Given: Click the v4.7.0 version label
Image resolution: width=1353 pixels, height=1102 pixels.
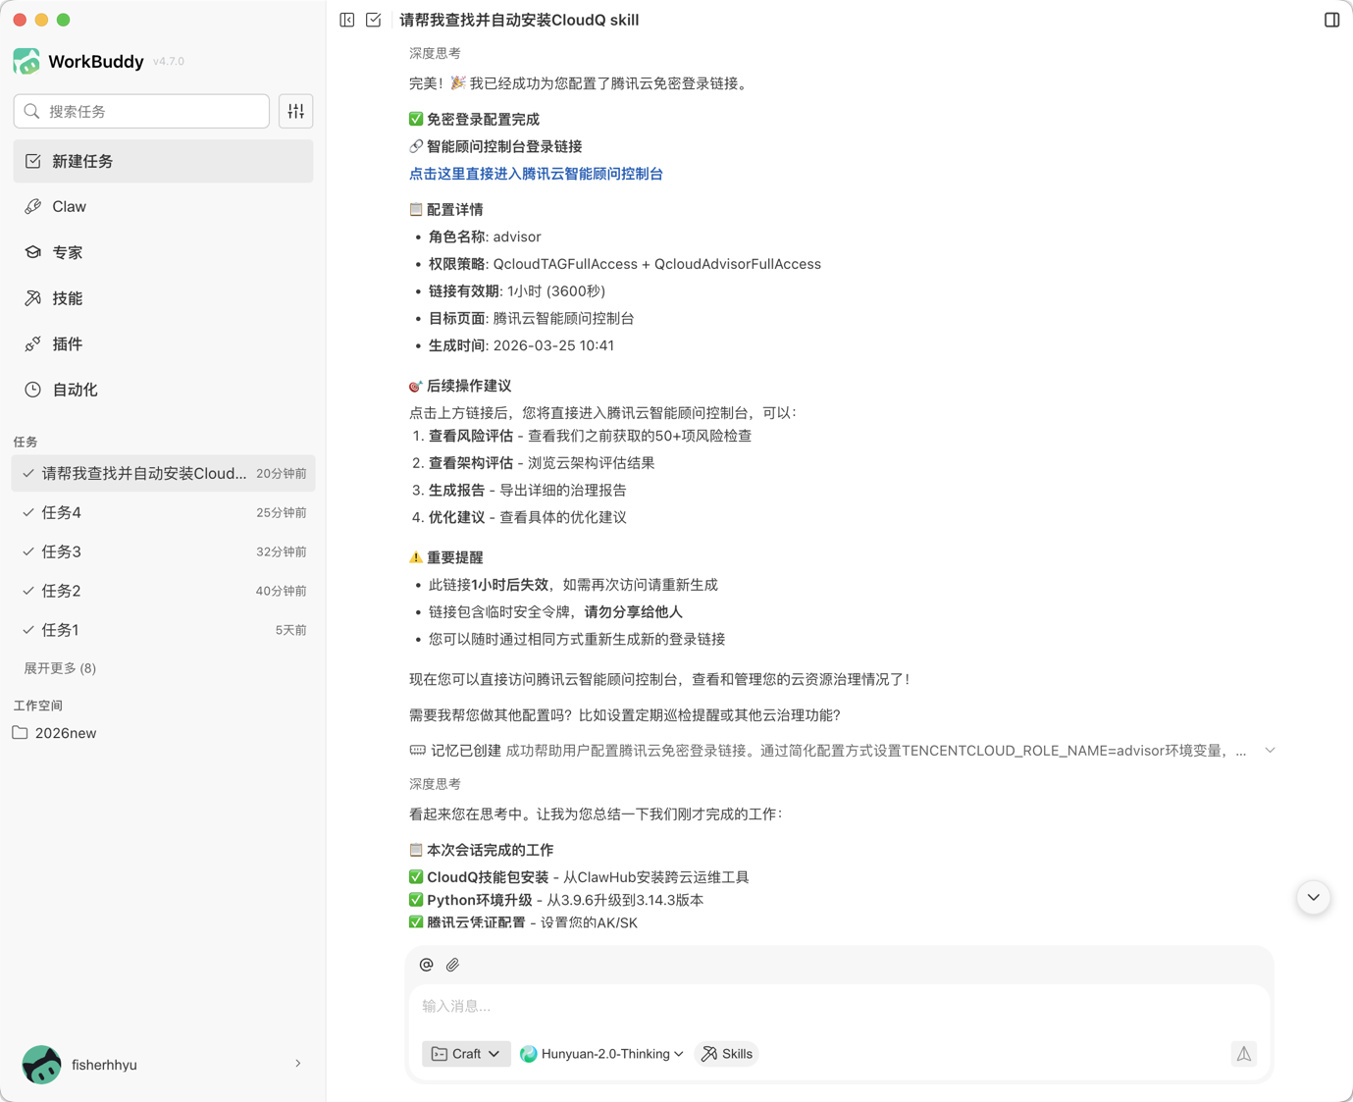Looking at the screenshot, I should click(x=169, y=61).
